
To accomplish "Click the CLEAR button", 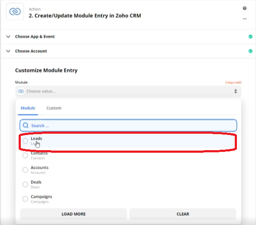I will pyautogui.click(x=183, y=214).
